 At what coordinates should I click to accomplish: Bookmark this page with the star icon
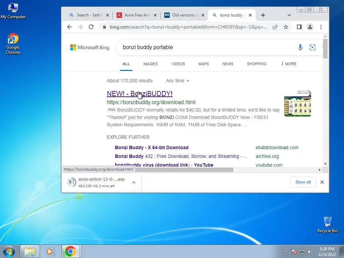click(x=286, y=27)
